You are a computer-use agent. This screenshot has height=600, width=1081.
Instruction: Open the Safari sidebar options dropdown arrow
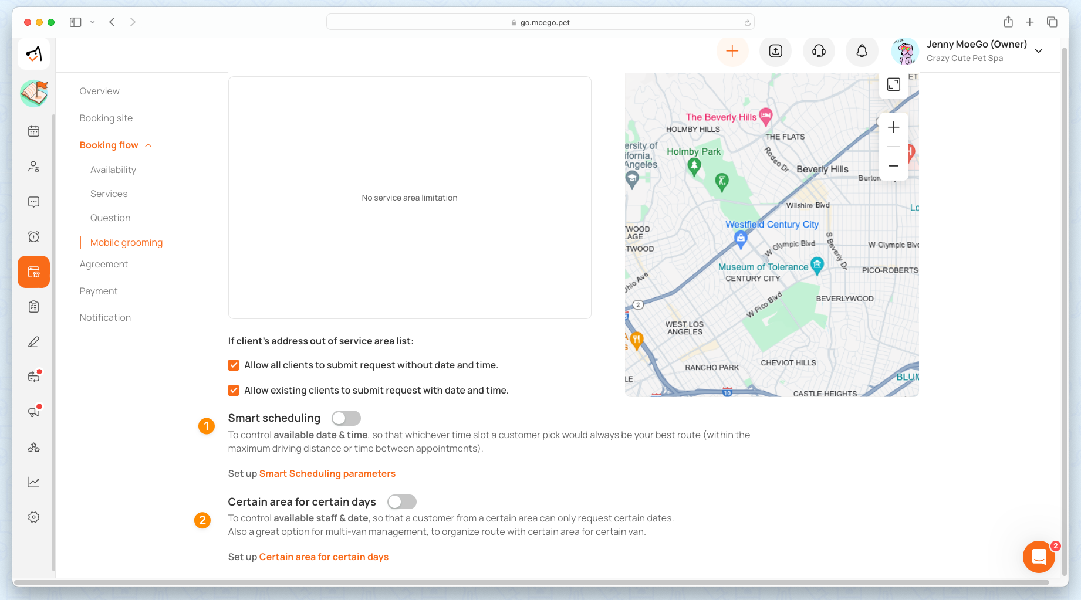point(92,22)
